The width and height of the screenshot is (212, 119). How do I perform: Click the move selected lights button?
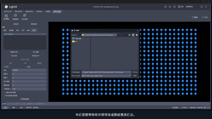tap(36, 56)
